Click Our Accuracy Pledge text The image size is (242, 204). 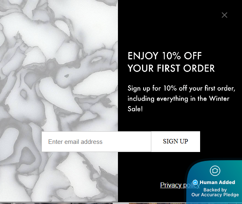click(x=215, y=195)
